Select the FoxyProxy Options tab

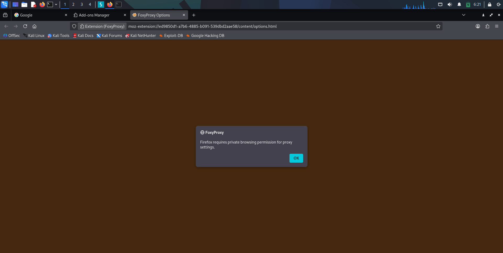tap(159, 15)
